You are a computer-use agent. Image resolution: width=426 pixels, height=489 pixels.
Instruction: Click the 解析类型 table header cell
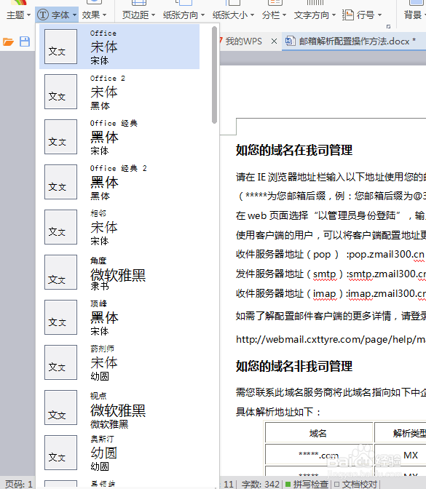click(x=401, y=433)
